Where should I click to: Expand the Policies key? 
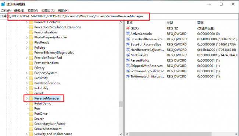coord(27,48)
